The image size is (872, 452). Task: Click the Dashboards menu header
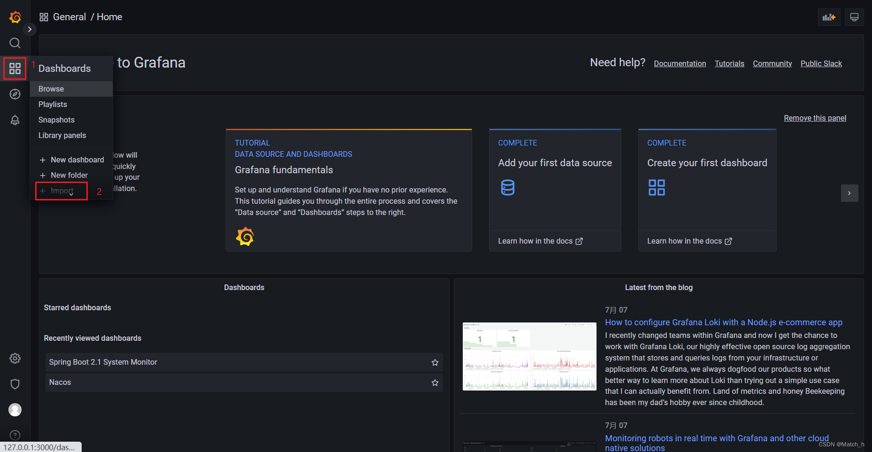(x=65, y=69)
